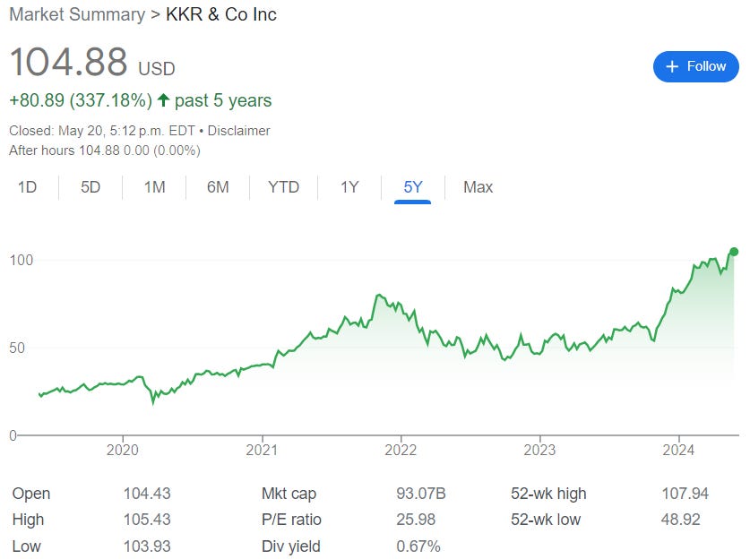Click the 52-wk low value 48.92
750x559 pixels.
pyautogui.click(x=681, y=520)
